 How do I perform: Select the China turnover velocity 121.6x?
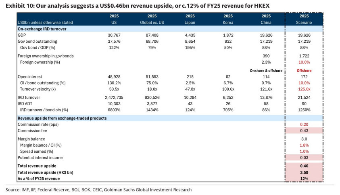click(x=266, y=89)
